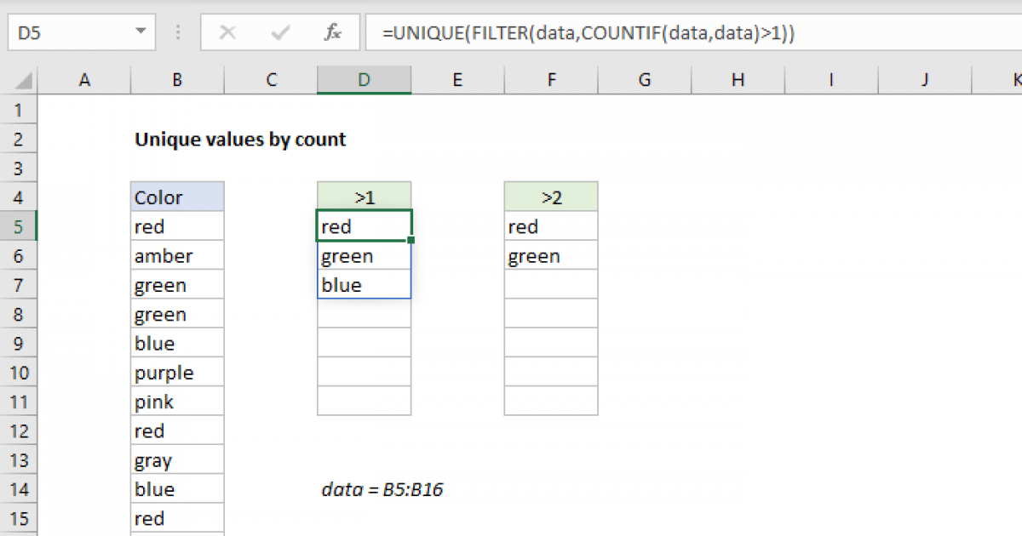Image resolution: width=1022 pixels, height=536 pixels.
Task: Select row 5 header
Action: pos(19,225)
